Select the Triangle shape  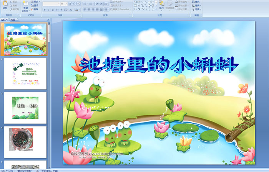pyautogui.click(x=139, y=5)
